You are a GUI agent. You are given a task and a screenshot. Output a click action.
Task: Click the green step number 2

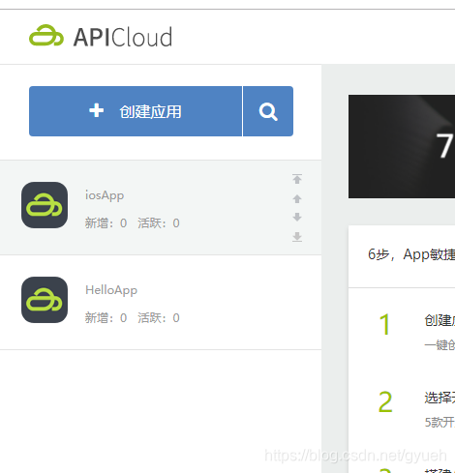click(x=385, y=401)
